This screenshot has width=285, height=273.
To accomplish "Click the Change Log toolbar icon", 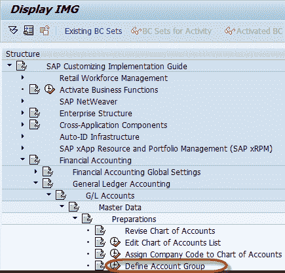I will point(45,31).
